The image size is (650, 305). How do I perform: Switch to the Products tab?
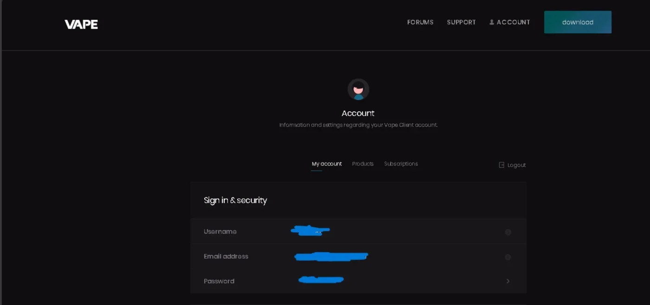(363, 164)
